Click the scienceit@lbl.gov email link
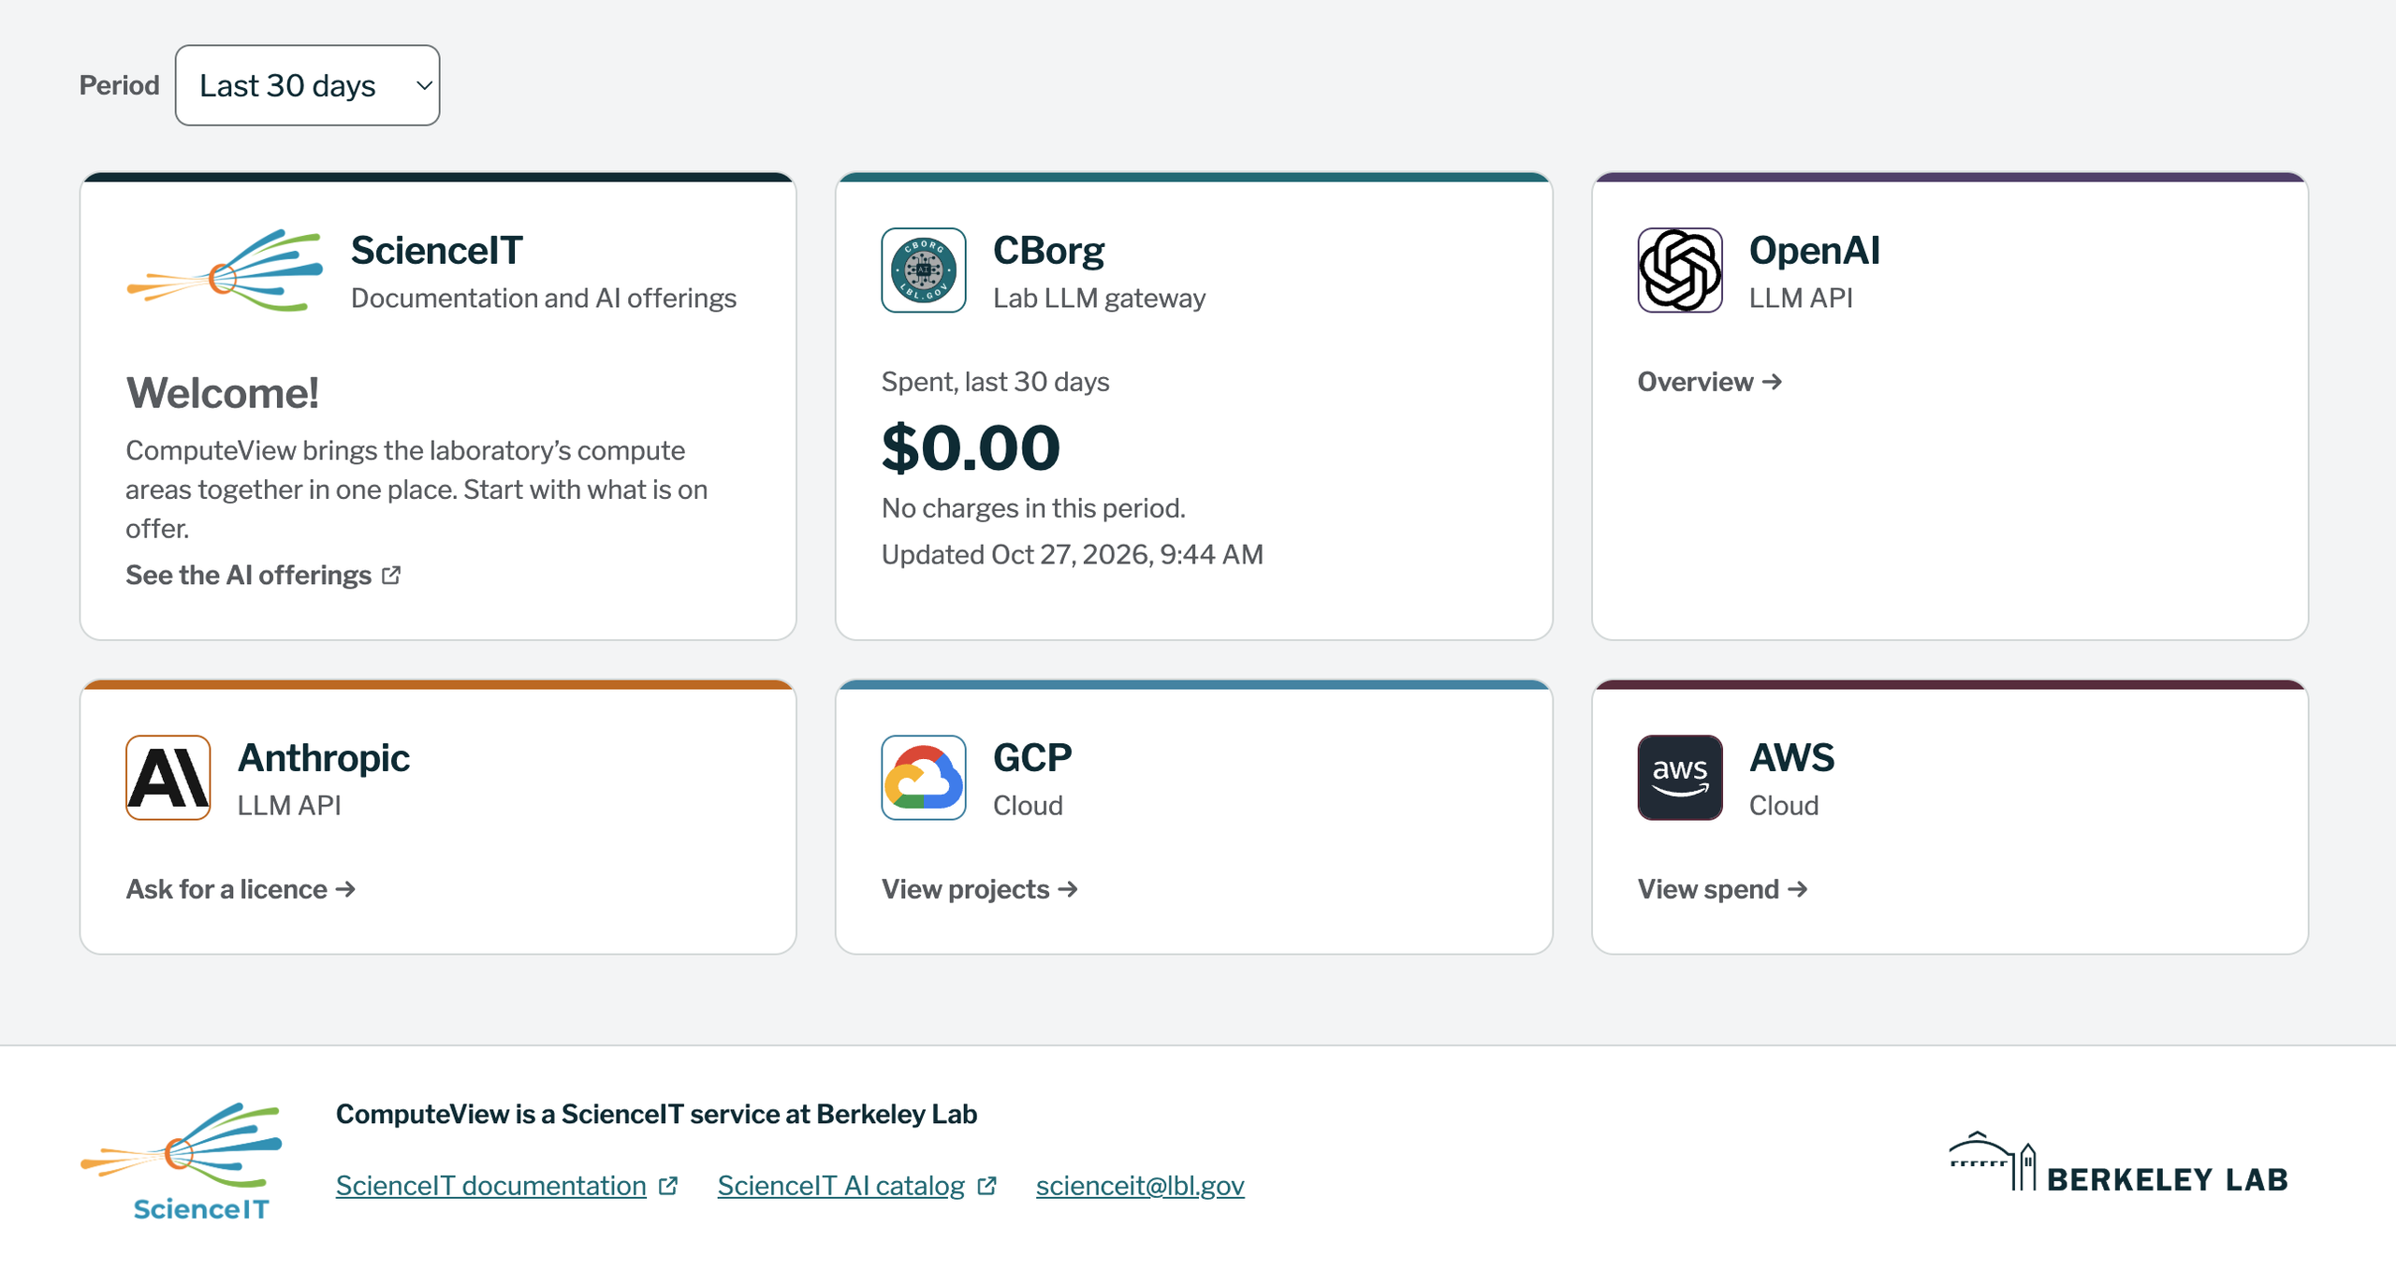This screenshot has height=1271, width=2396. (1140, 1186)
